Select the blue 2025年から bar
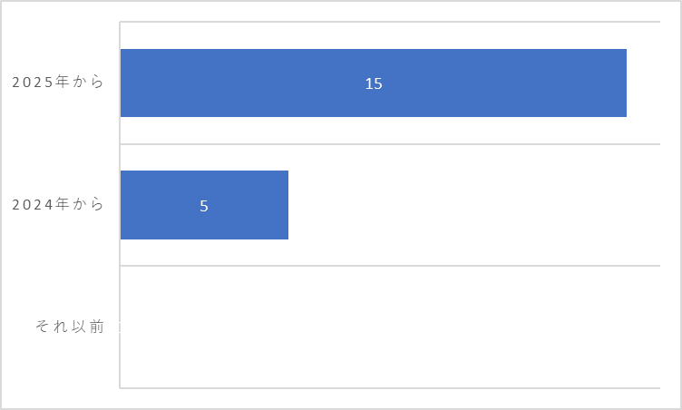Viewport: 682px width, 410px height. coord(373,83)
